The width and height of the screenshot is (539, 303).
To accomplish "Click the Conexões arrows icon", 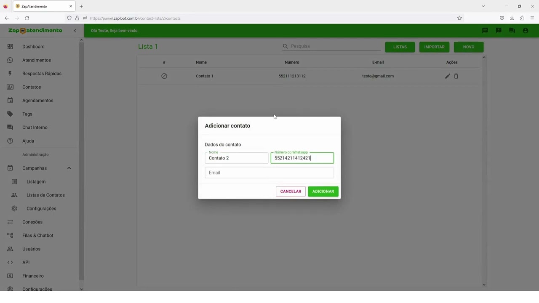I will coord(10,222).
